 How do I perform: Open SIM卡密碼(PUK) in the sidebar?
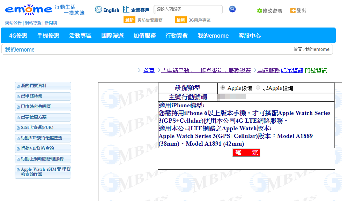pos(43,128)
